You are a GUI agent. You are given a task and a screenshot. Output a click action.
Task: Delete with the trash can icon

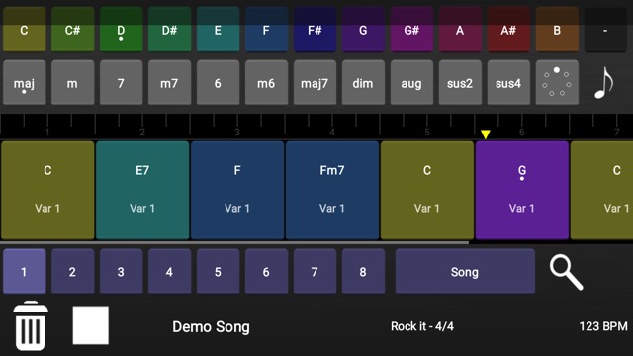[x=31, y=325]
